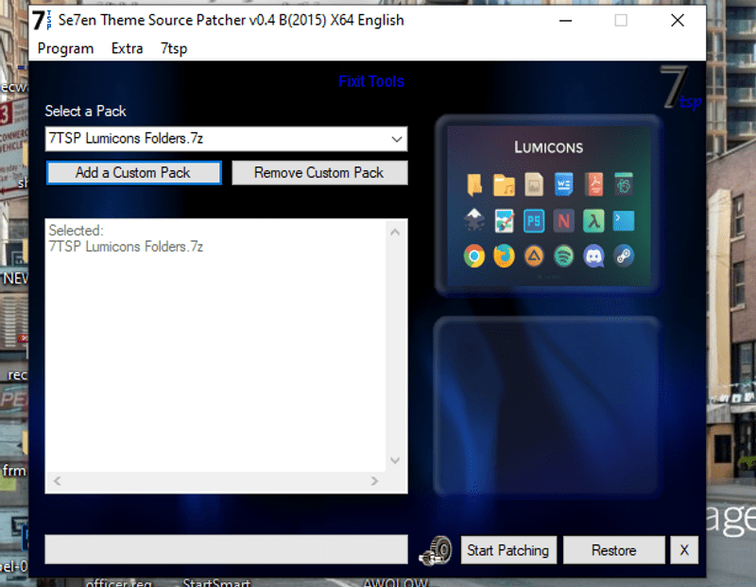756x587 pixels.
Task: Click the Steam icon in Lumicons preview
Action: pos(624,255)
